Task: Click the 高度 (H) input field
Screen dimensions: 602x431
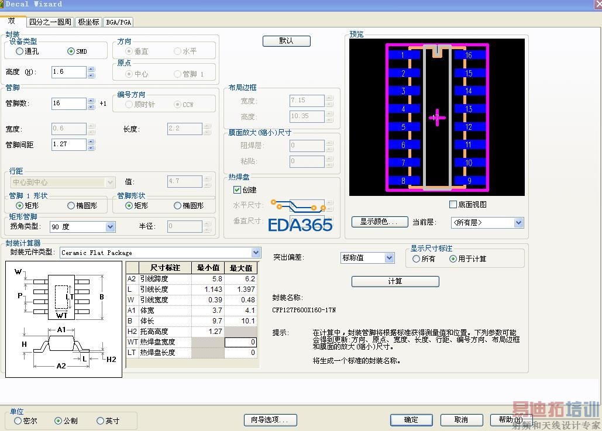Action: tap(69, 72)
